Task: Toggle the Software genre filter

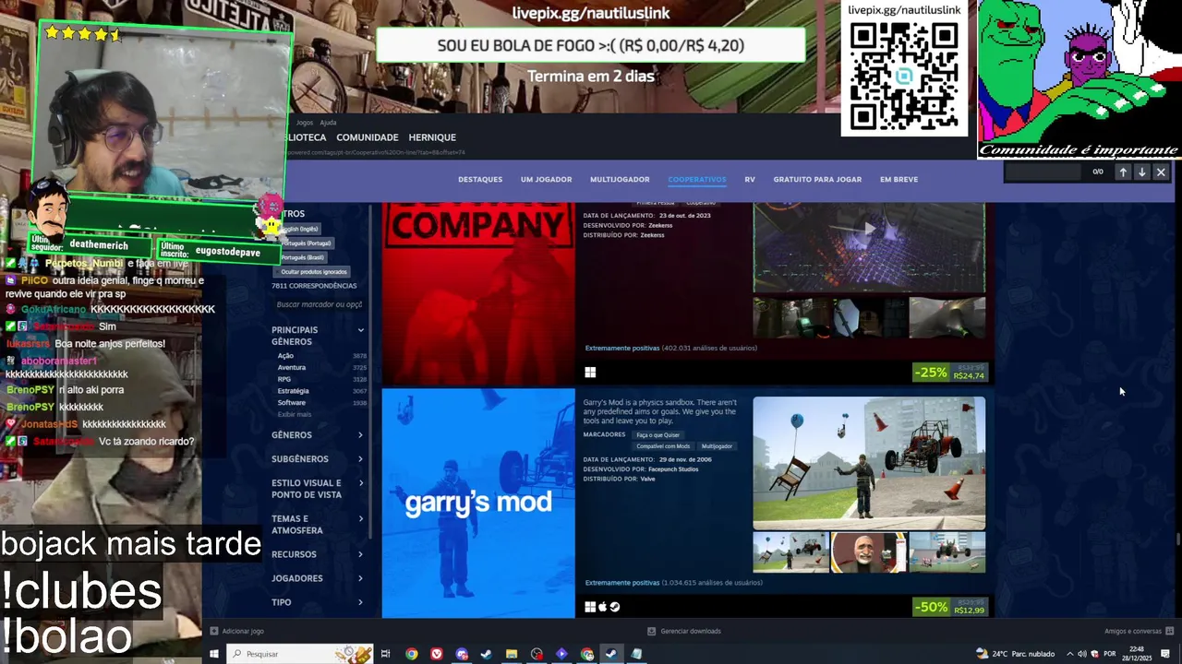Action: [320, 403]
